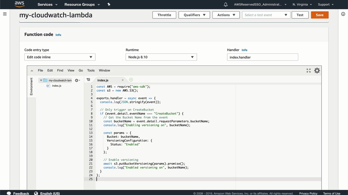The image size is (348, 195).
Task: Close the index.js editor tab
Action: [x=123, y=80]
